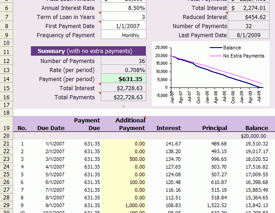Click interest cell 127.65
This screenshot has height=213, width=275.
173,167
